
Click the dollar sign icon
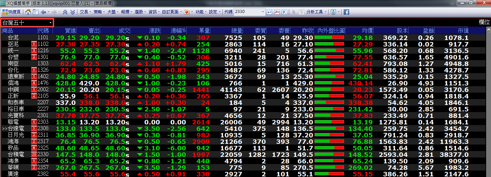pyautogui.click(x=301, y=12)
